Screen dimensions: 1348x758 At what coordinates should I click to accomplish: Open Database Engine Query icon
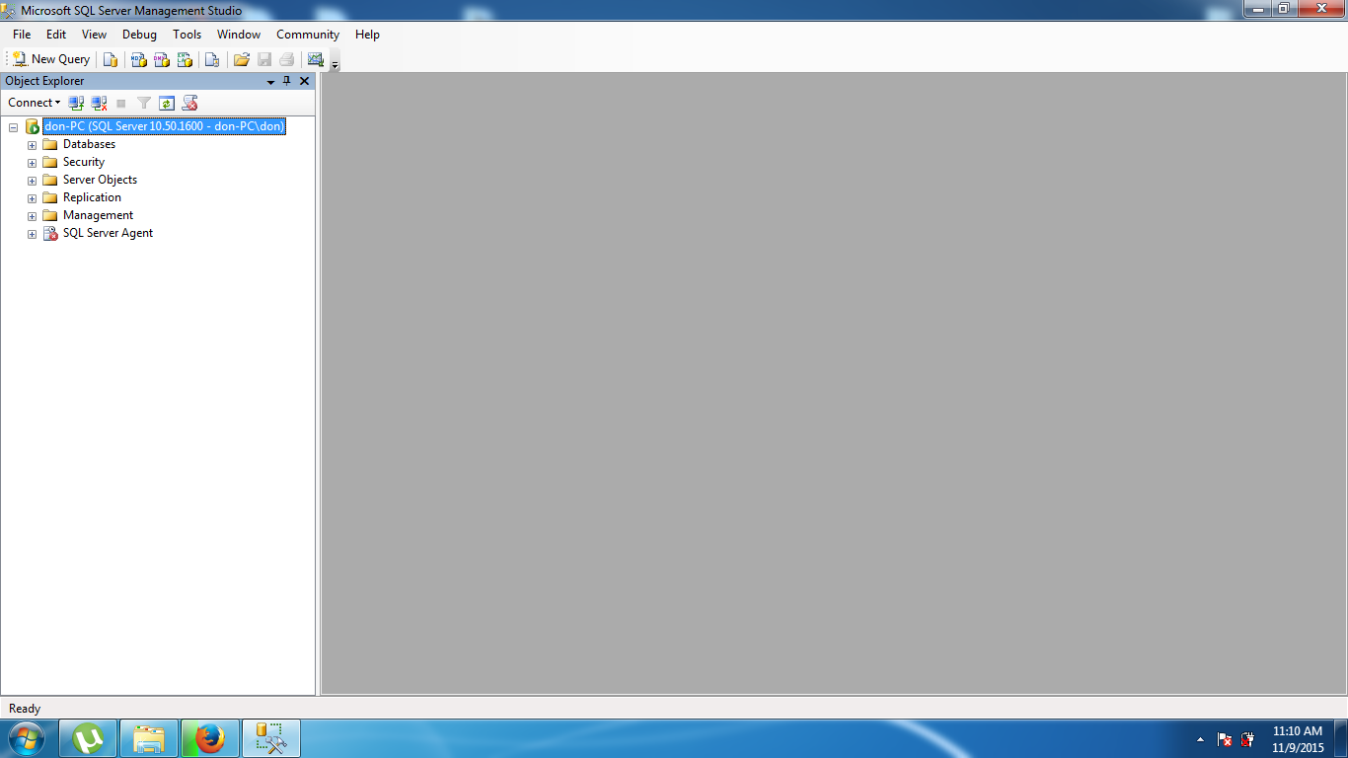tap(111, 59)
